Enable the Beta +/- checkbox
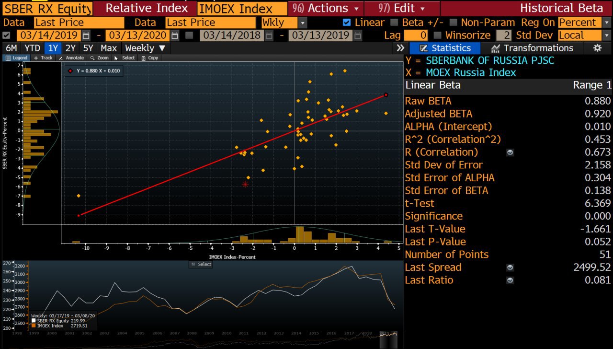The image size is (613, 349). [394, 22]
